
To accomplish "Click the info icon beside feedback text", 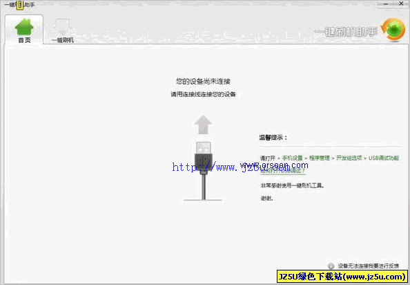I will (331, 266).
